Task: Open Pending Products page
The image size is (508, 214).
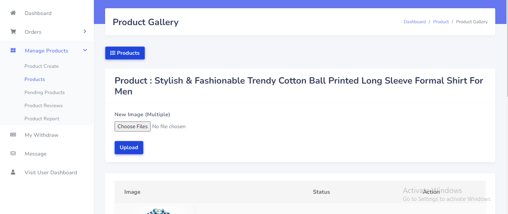Action: 44,93
